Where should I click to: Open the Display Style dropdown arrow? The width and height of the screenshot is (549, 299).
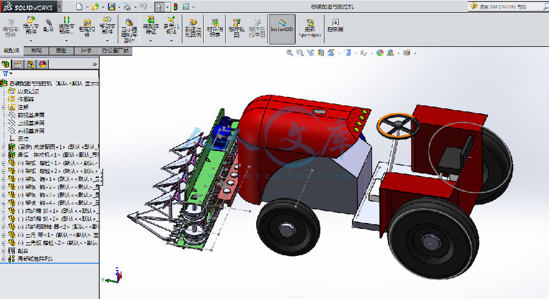click(356, 53)
